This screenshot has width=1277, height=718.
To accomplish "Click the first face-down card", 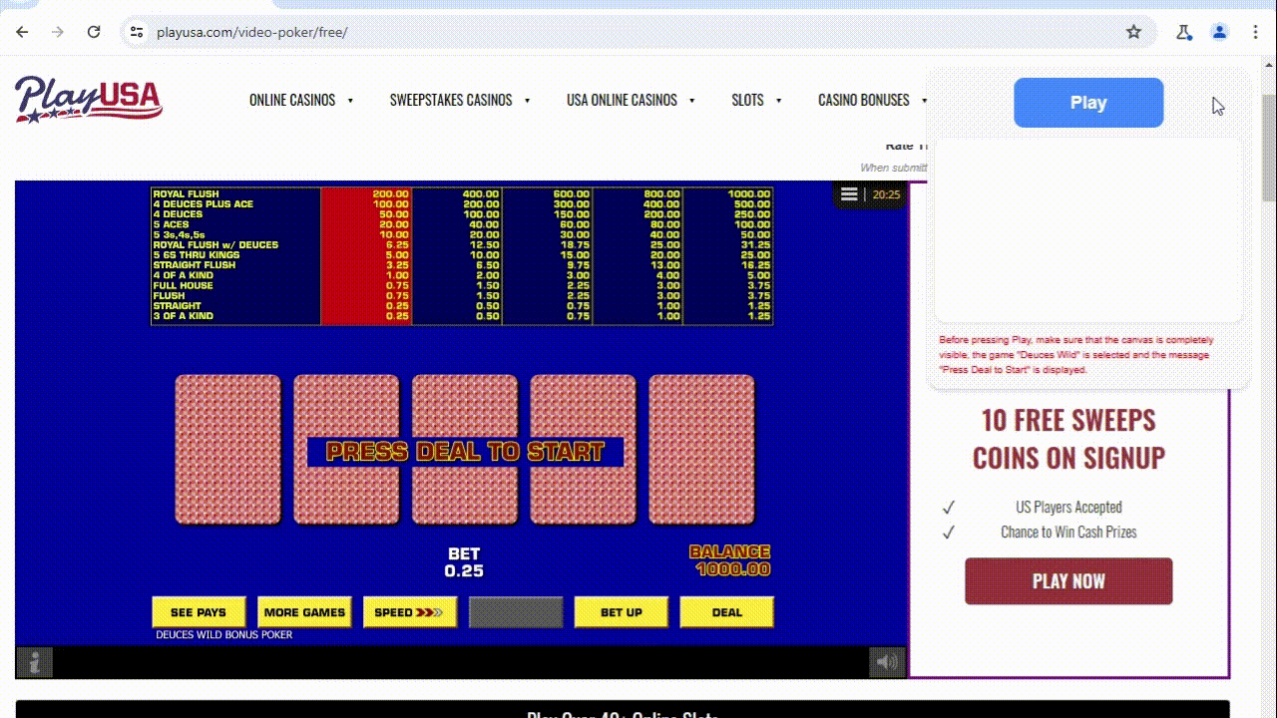I will point(228,450).
